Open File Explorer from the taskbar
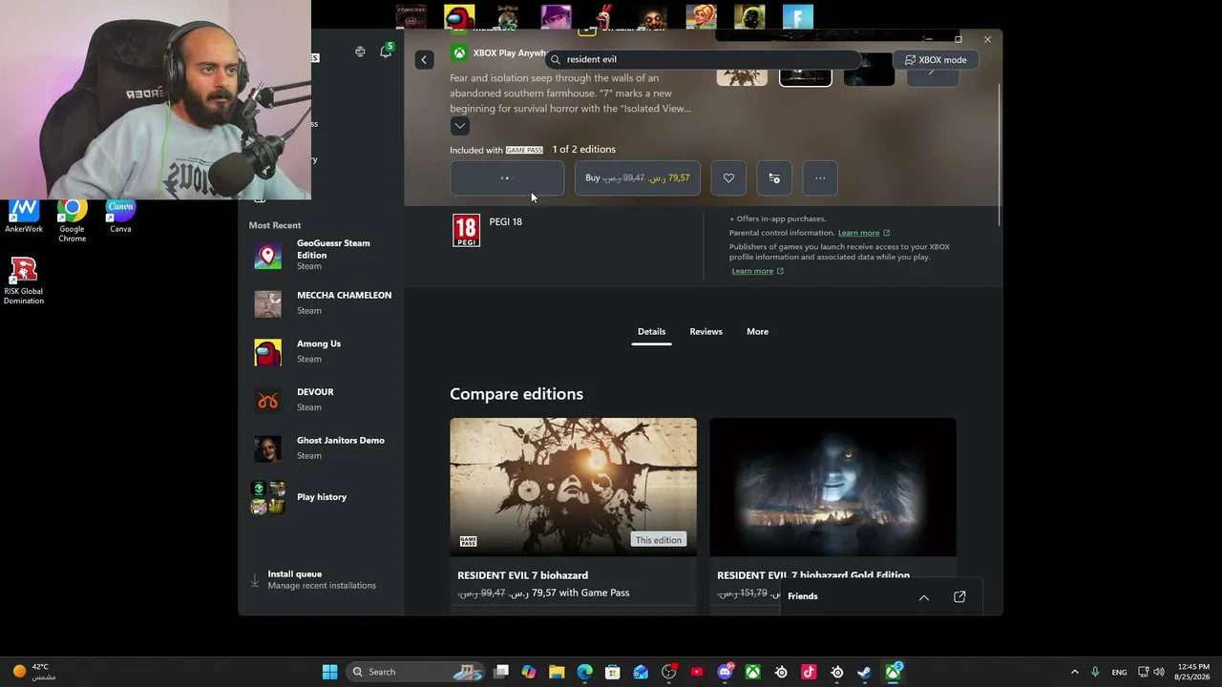Viewport: 1222px width, 687px height. (x=557, y=672)
